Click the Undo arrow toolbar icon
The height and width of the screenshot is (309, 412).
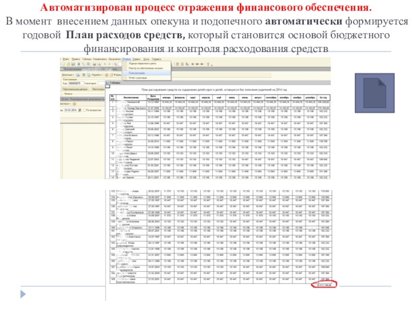[105, 64]
